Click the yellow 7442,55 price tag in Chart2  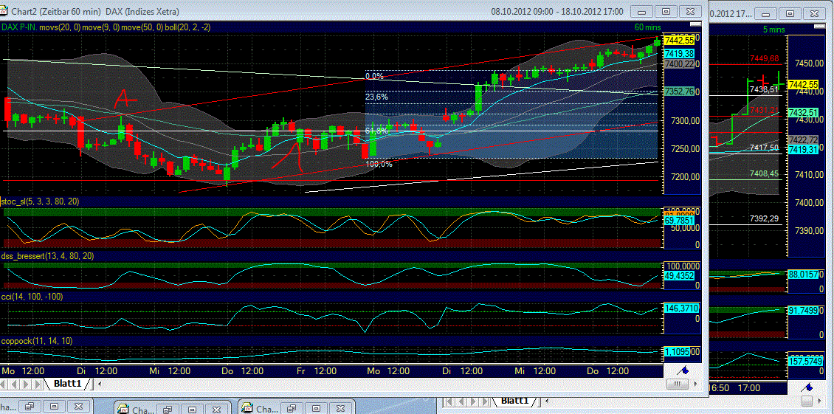(679, 41)
